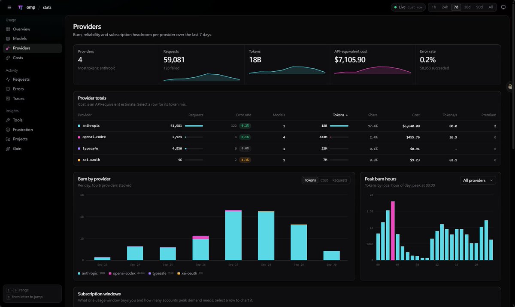Click the stats breadcrumb link
This screenshot has width=515, height=307.
pyautogui.click(x=47, y=7)
